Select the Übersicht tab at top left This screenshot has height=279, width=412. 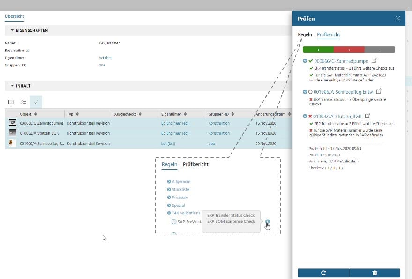14,16
